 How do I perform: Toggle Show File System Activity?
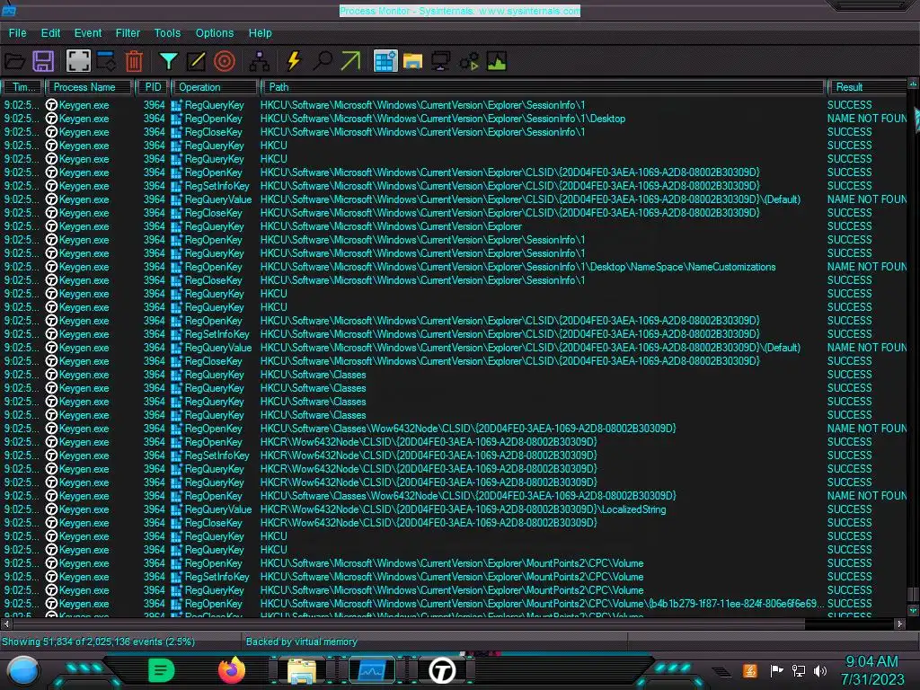[413, 61]
